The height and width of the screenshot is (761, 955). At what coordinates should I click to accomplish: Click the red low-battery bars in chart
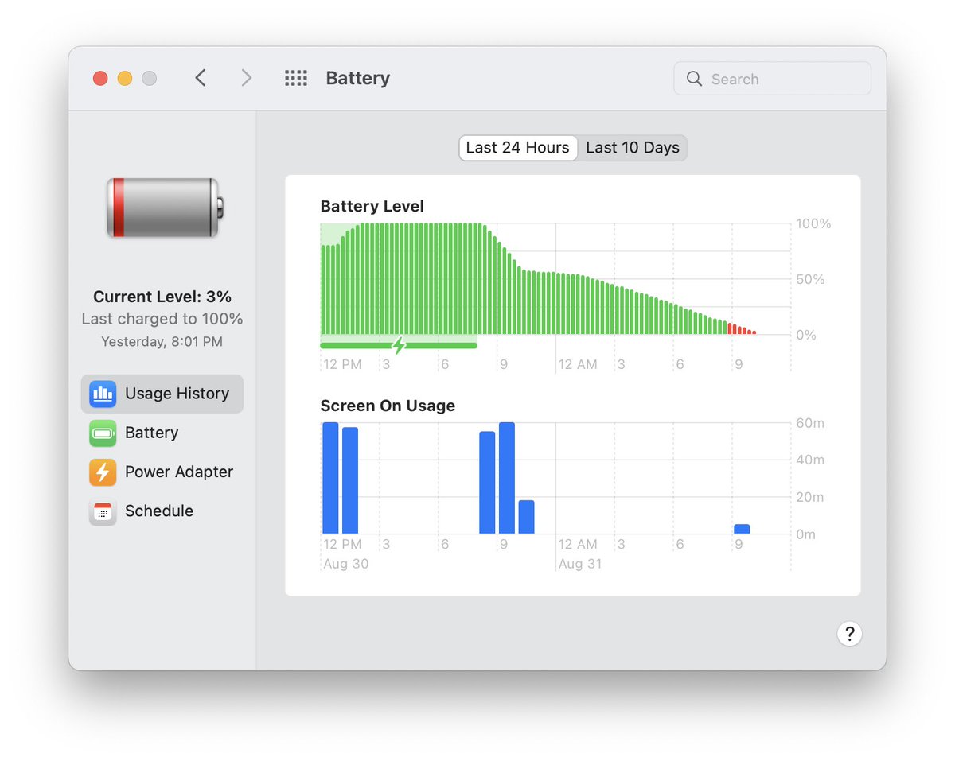pos(742,328)
